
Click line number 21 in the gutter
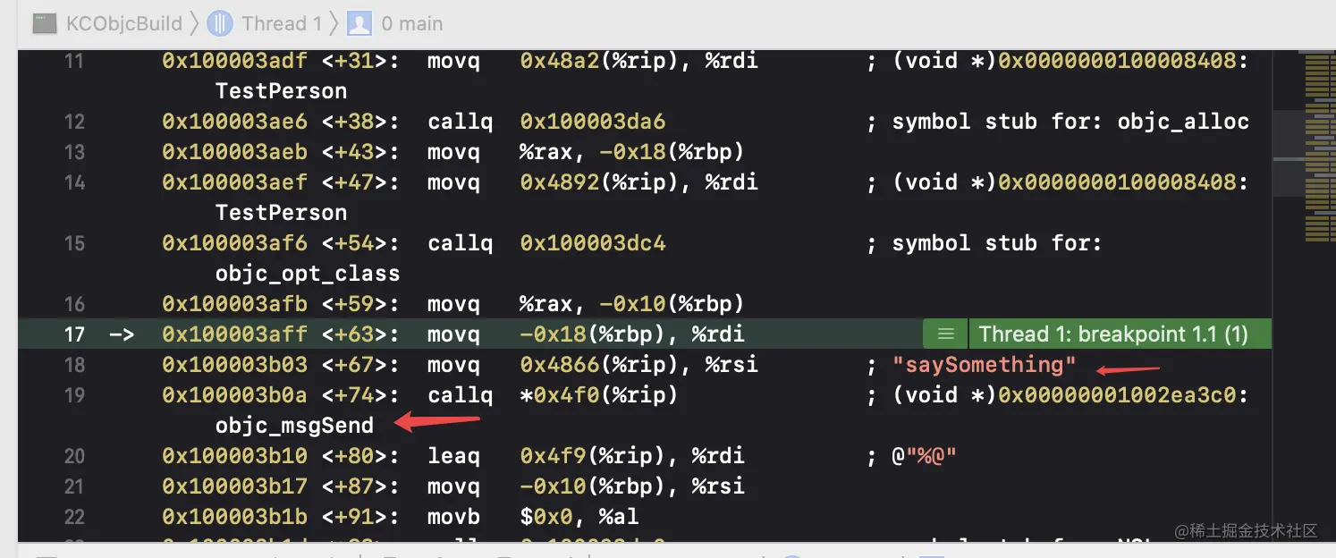tap(75, 486)
